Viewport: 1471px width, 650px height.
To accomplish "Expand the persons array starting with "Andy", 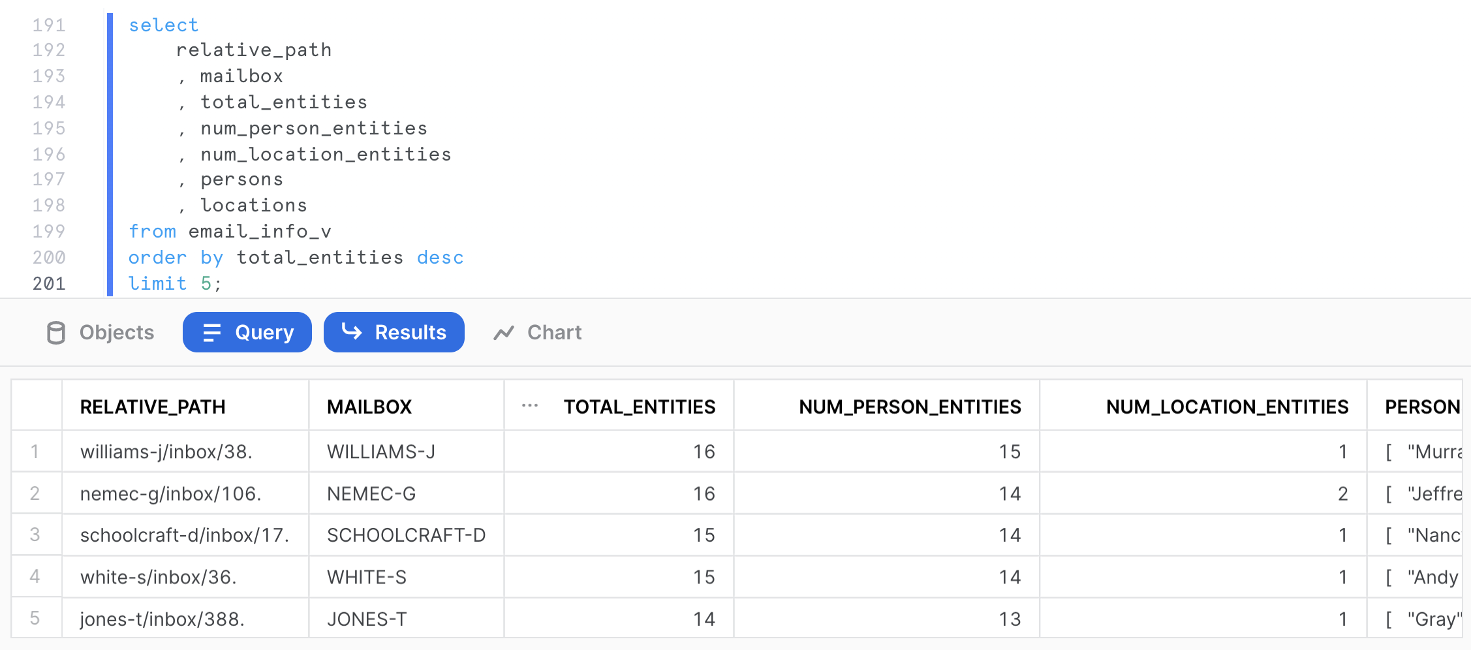I will coord(1423,577).
